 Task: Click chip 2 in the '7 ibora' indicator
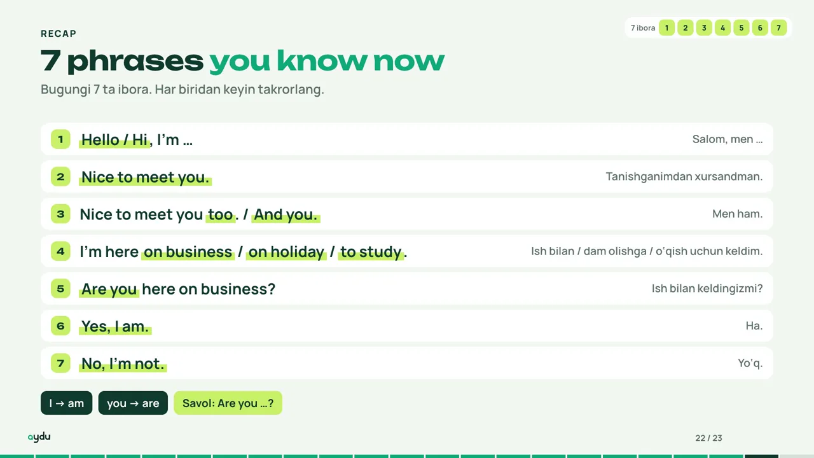pyautogui.click(x=685, y=28)
